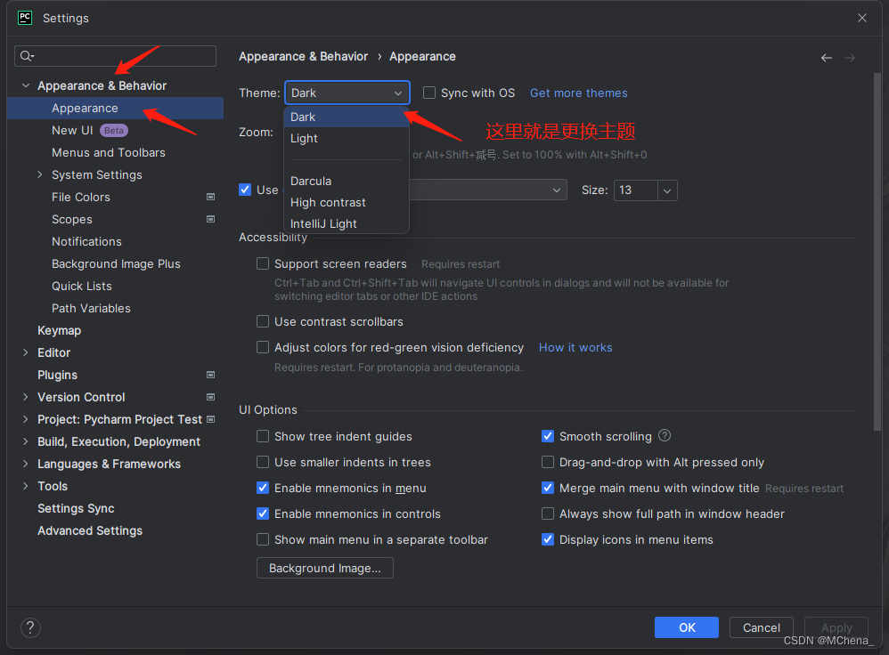The height and width of the screenshot is (655, 889).
Task: Open the Settings Sync page
Action: pos(76,508)
